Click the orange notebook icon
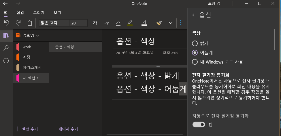The width and height of the screenshot is (281, 136). 18,35
